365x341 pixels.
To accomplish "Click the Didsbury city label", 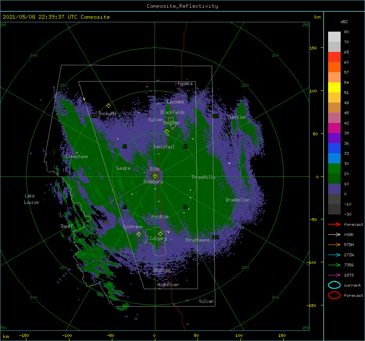I will [153, 182].
